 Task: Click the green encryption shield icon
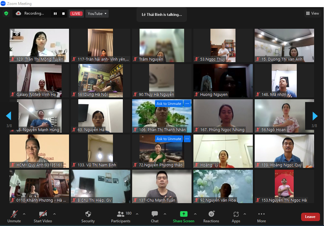click(6, 13)
